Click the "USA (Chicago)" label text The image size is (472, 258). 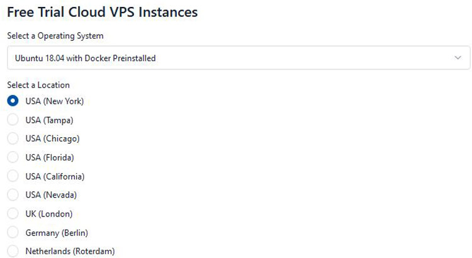coord(52,138)
